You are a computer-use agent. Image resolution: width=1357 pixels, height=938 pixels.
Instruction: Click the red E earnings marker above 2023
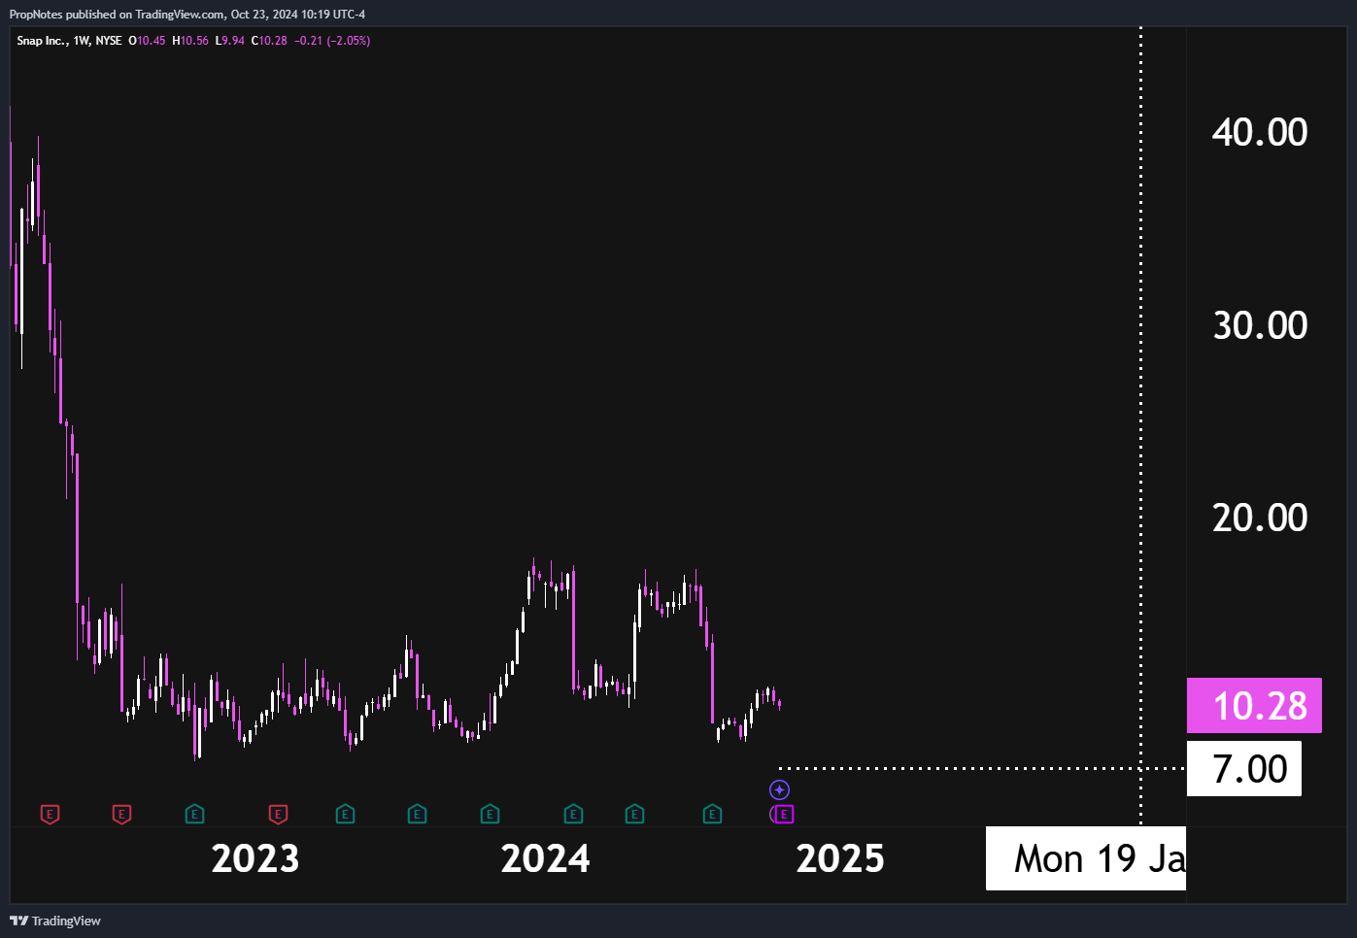[278, 814]
